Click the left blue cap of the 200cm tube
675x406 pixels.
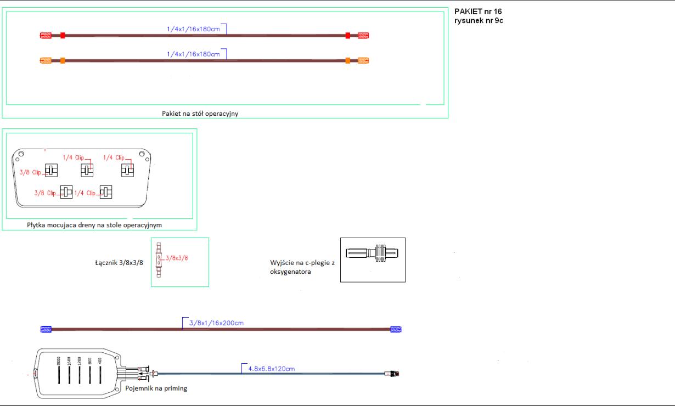click(46, 329)
